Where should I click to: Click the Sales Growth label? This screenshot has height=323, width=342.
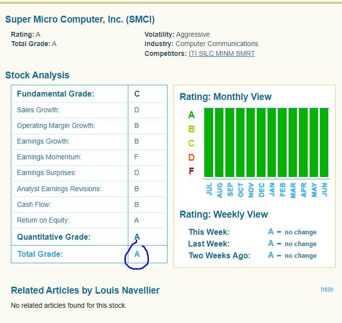coord(38,110)
